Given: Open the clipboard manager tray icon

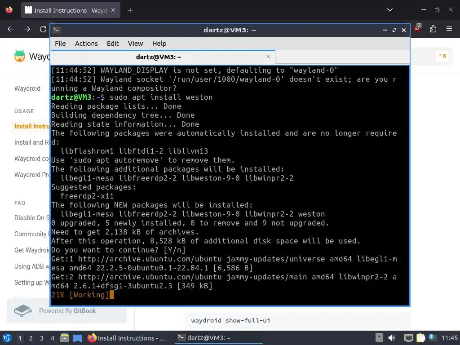Looking at the screenshot, I should point(420,338).
